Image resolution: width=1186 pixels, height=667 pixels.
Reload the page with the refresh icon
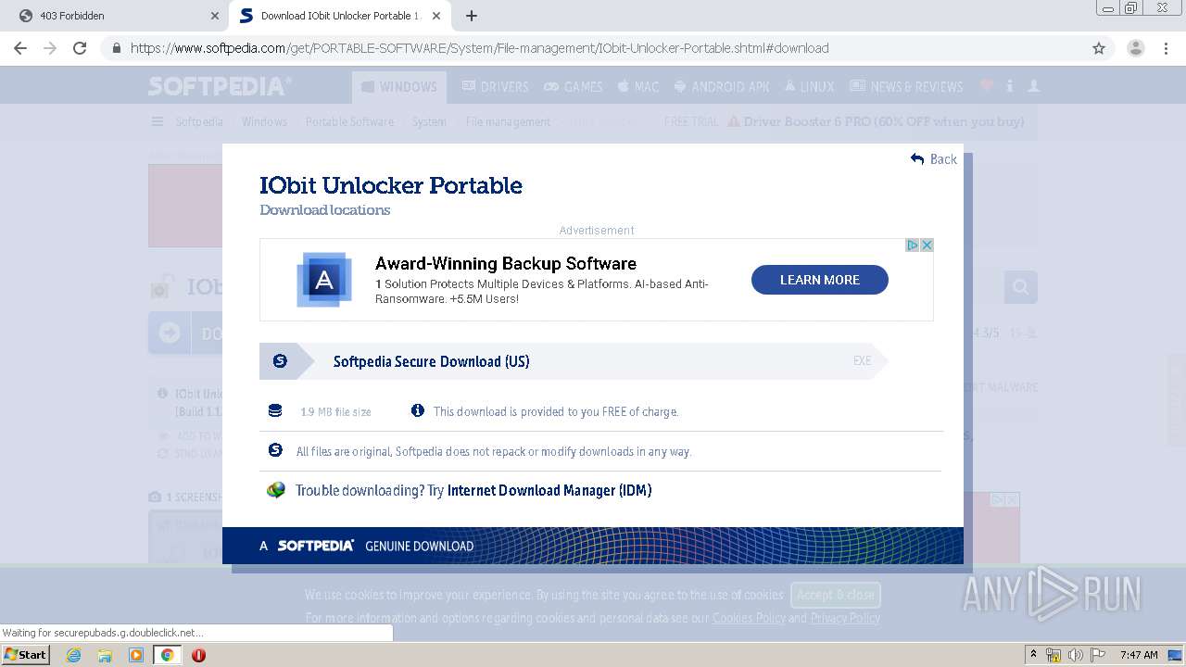[x=80, y=48]
